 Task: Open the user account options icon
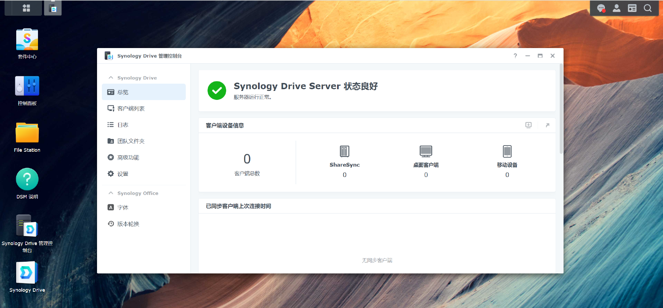pyautogui.click(x=616, y=8)
